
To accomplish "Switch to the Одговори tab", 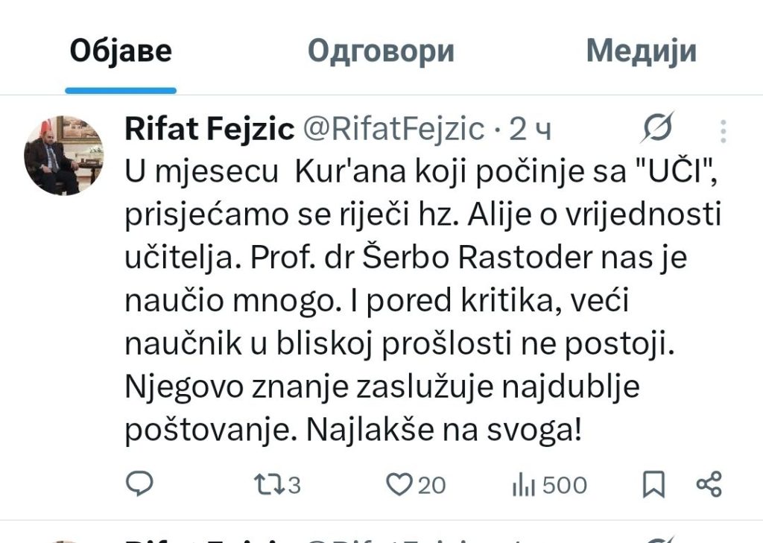I will click(381, 51).
